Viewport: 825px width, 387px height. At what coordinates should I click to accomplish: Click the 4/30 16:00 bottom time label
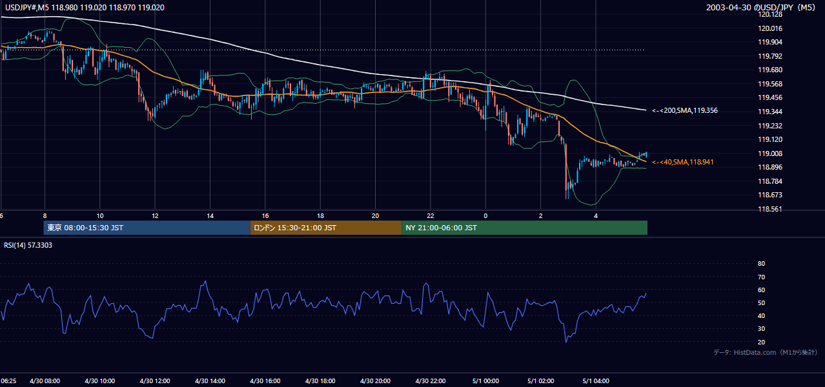(x=265, y=381)
